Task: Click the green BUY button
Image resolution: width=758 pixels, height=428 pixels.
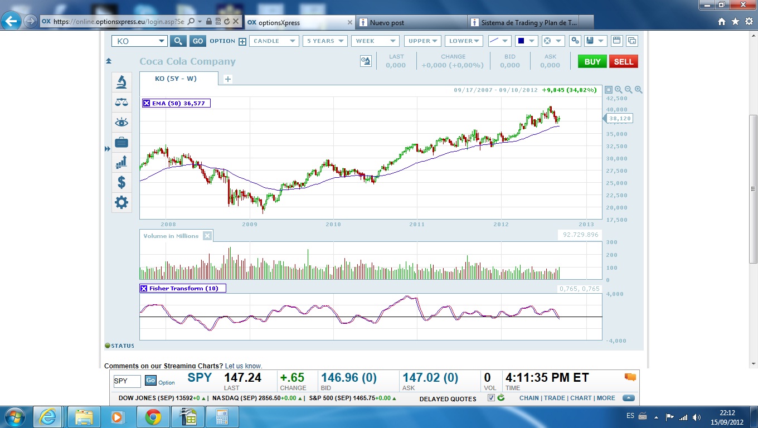Action: 592,62
